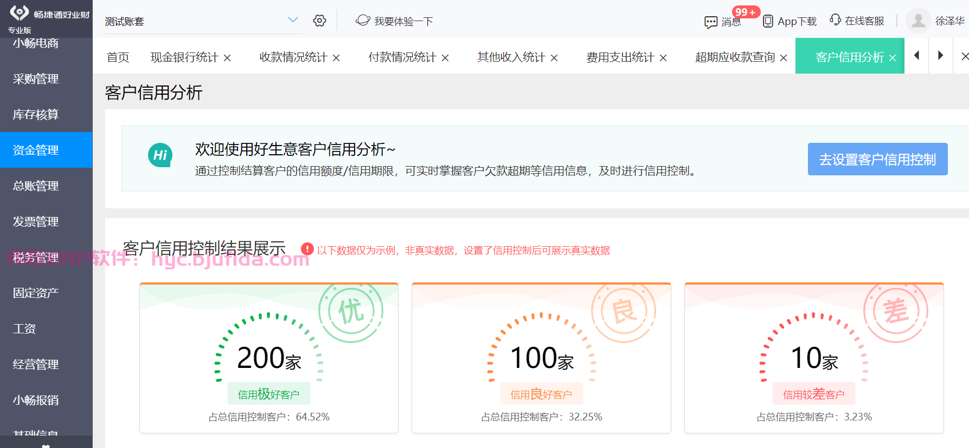
Task: Click the 在线客服 link text
Action: click(x=864, y=21)
